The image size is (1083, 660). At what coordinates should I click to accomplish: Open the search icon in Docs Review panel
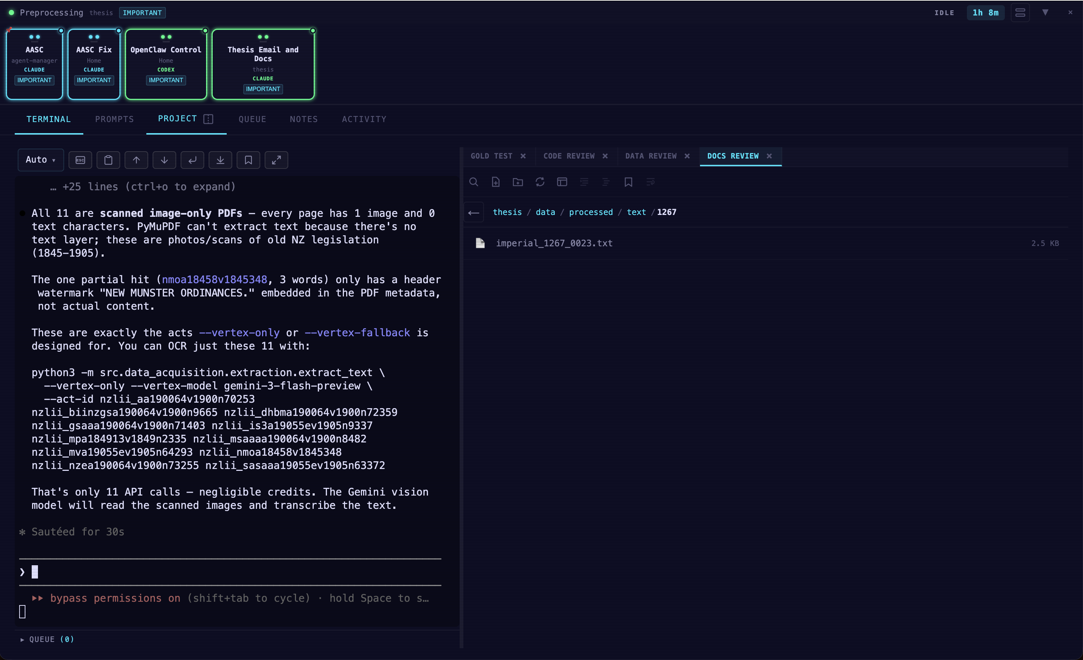point(474,182)
